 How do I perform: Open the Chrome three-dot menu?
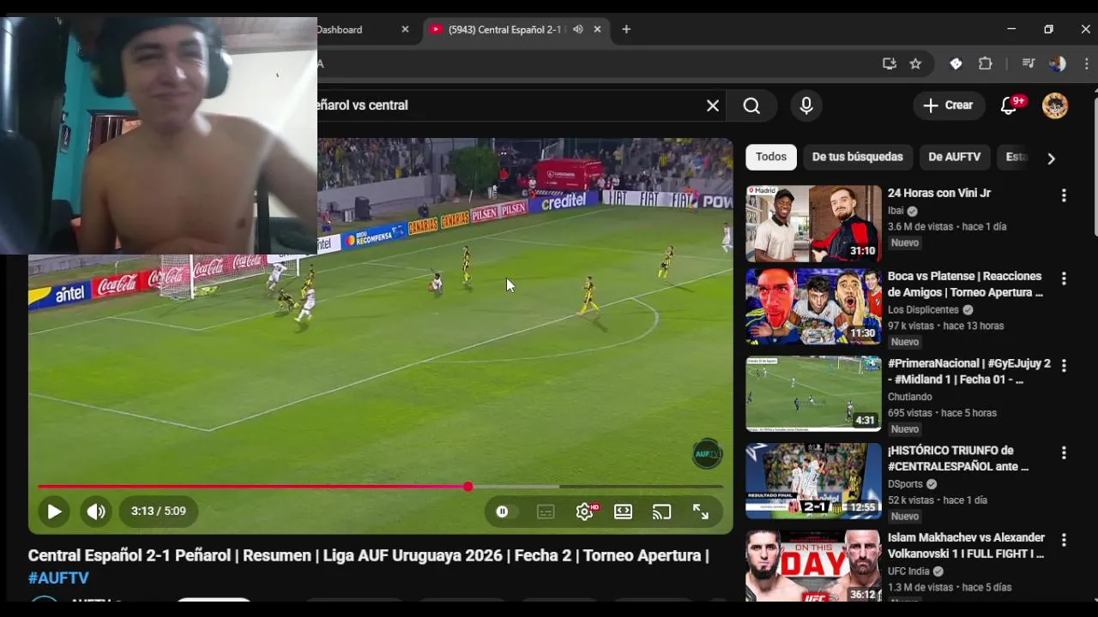1087,63
